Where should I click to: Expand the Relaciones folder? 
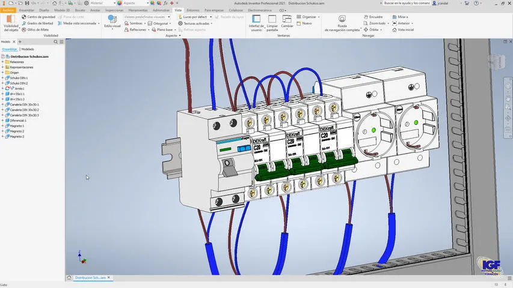pyautogui.click(x=2, y=62)
